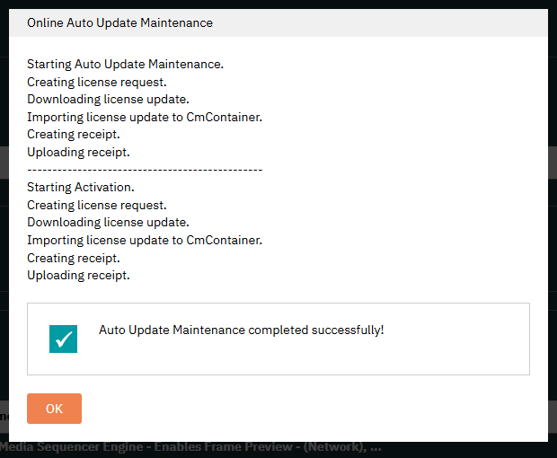Click the orange OK button
The image size is (557, 458).
tap(54, 409)
